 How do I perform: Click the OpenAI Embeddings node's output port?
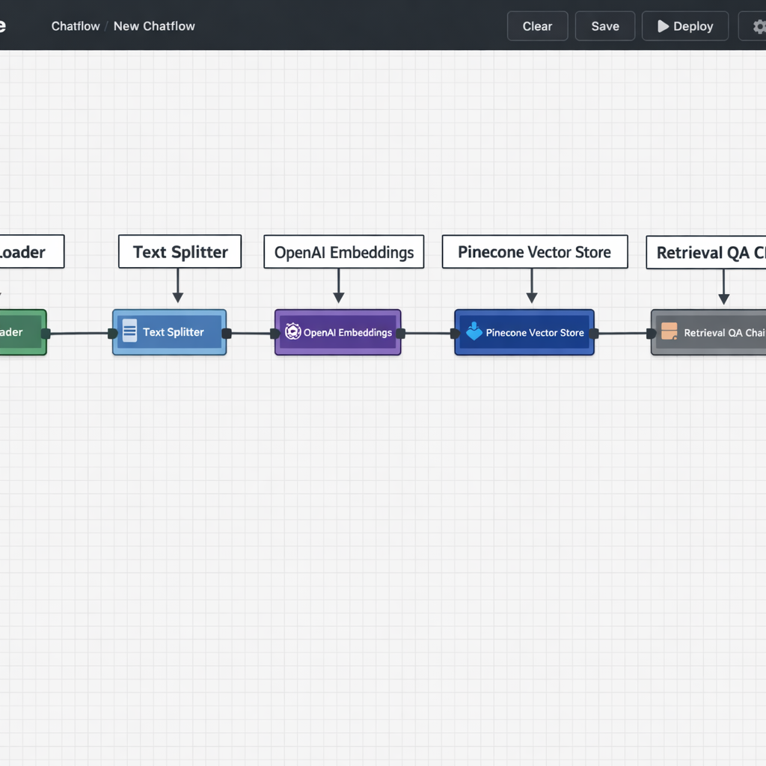(400, 334)
